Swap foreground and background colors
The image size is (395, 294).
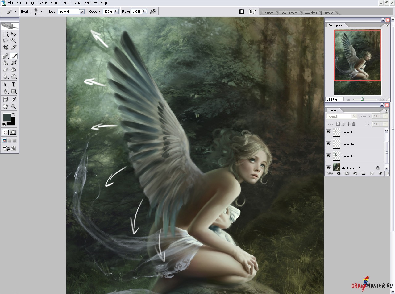point(14,114)
